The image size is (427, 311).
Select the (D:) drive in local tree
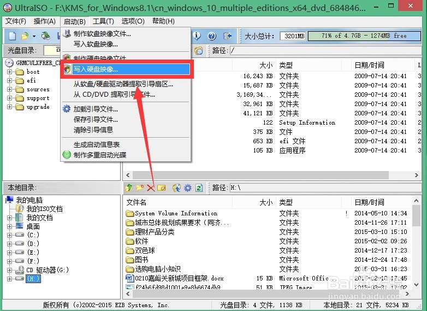click(33, 244)
